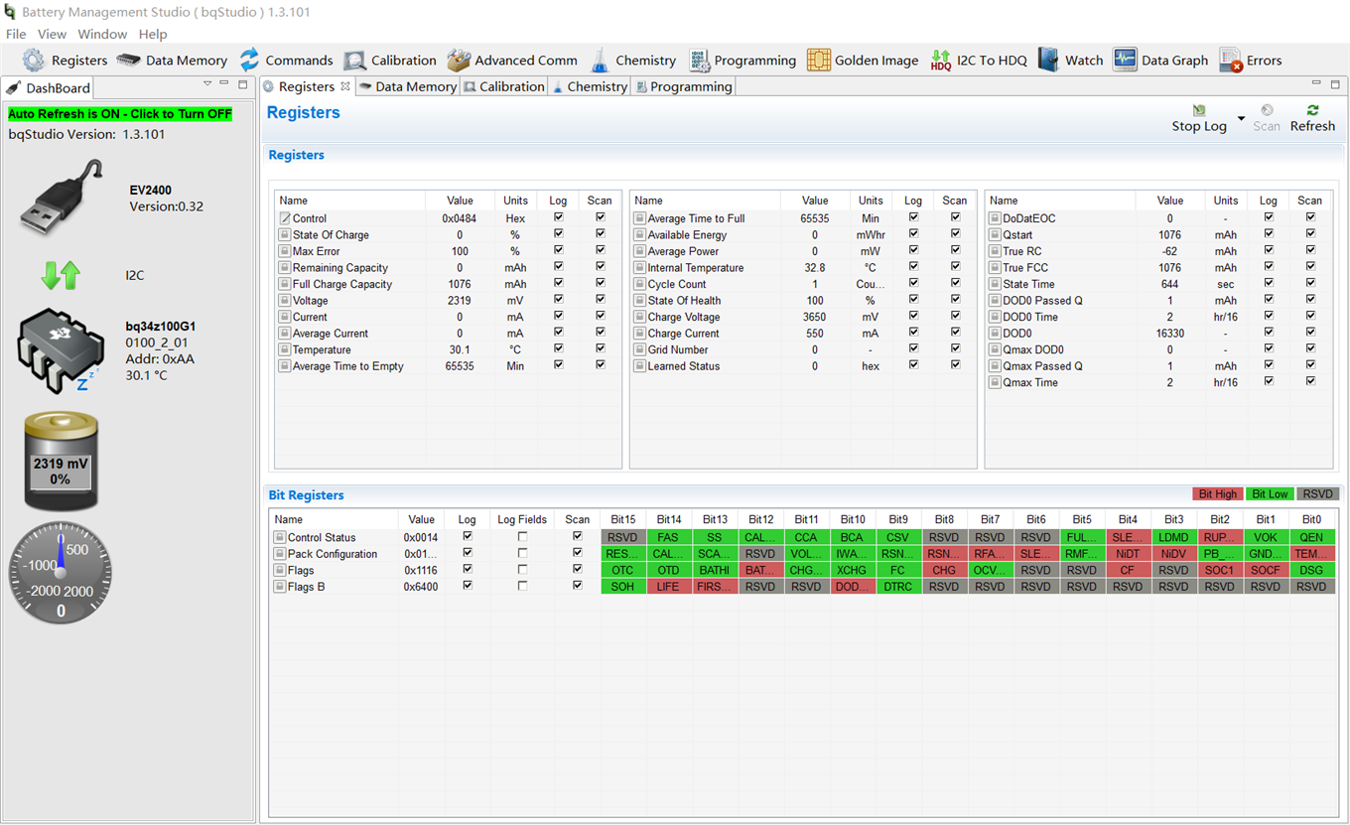1350x825 pixels.
Task: Click the green Bit Low legend swatch
Action: 1270,493
